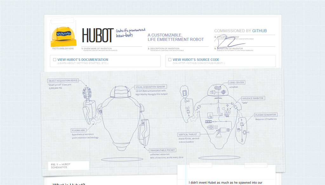Select the Violence Inhibitor label
The width and height of the screenshot is (325, 185).
[x=253, y=98]
